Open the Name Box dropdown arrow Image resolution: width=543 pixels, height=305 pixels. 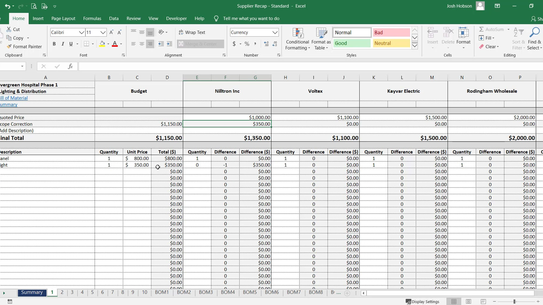22,66
